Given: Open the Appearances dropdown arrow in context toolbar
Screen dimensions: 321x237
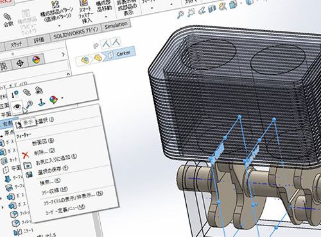Looking at the screenshot, I should pyautogui.click(x=62, y=98).
